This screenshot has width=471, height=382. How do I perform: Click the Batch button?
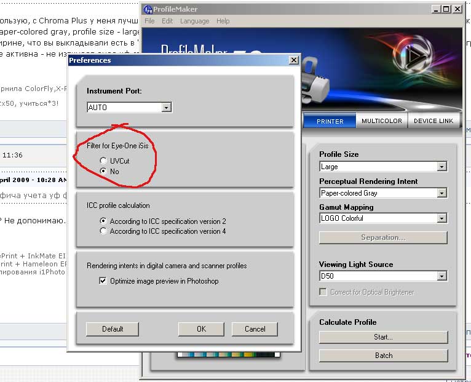point(383,356)
